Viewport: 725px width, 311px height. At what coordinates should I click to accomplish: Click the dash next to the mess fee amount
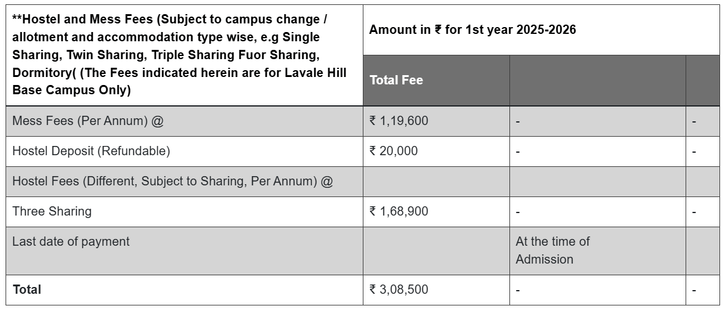click(x=518, y=121)
